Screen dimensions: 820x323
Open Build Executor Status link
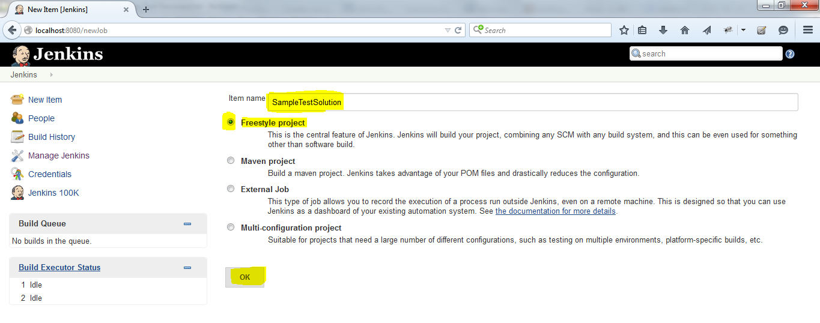pyautogui.click(x=59, y=268)
